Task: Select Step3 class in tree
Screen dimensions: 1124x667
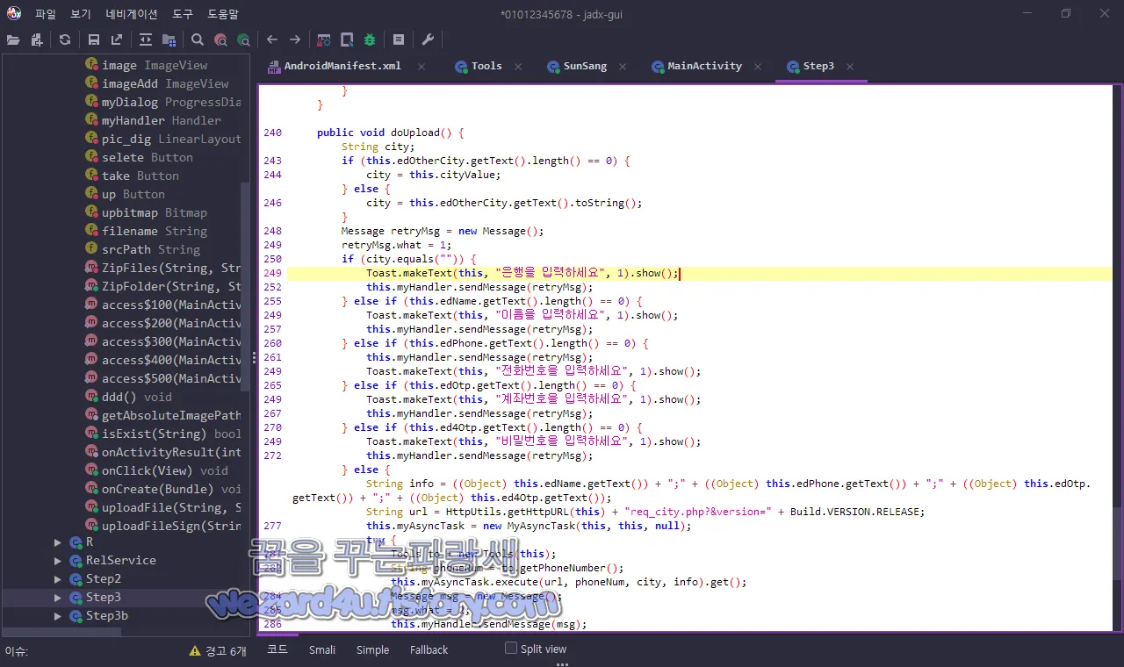Action: (x=103, y=597)
